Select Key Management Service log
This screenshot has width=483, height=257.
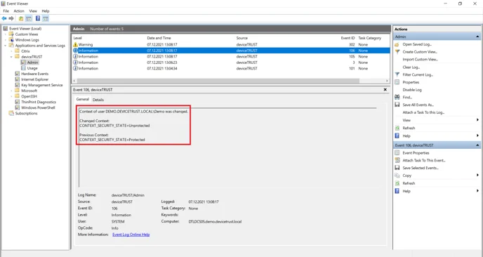[41, 85]
